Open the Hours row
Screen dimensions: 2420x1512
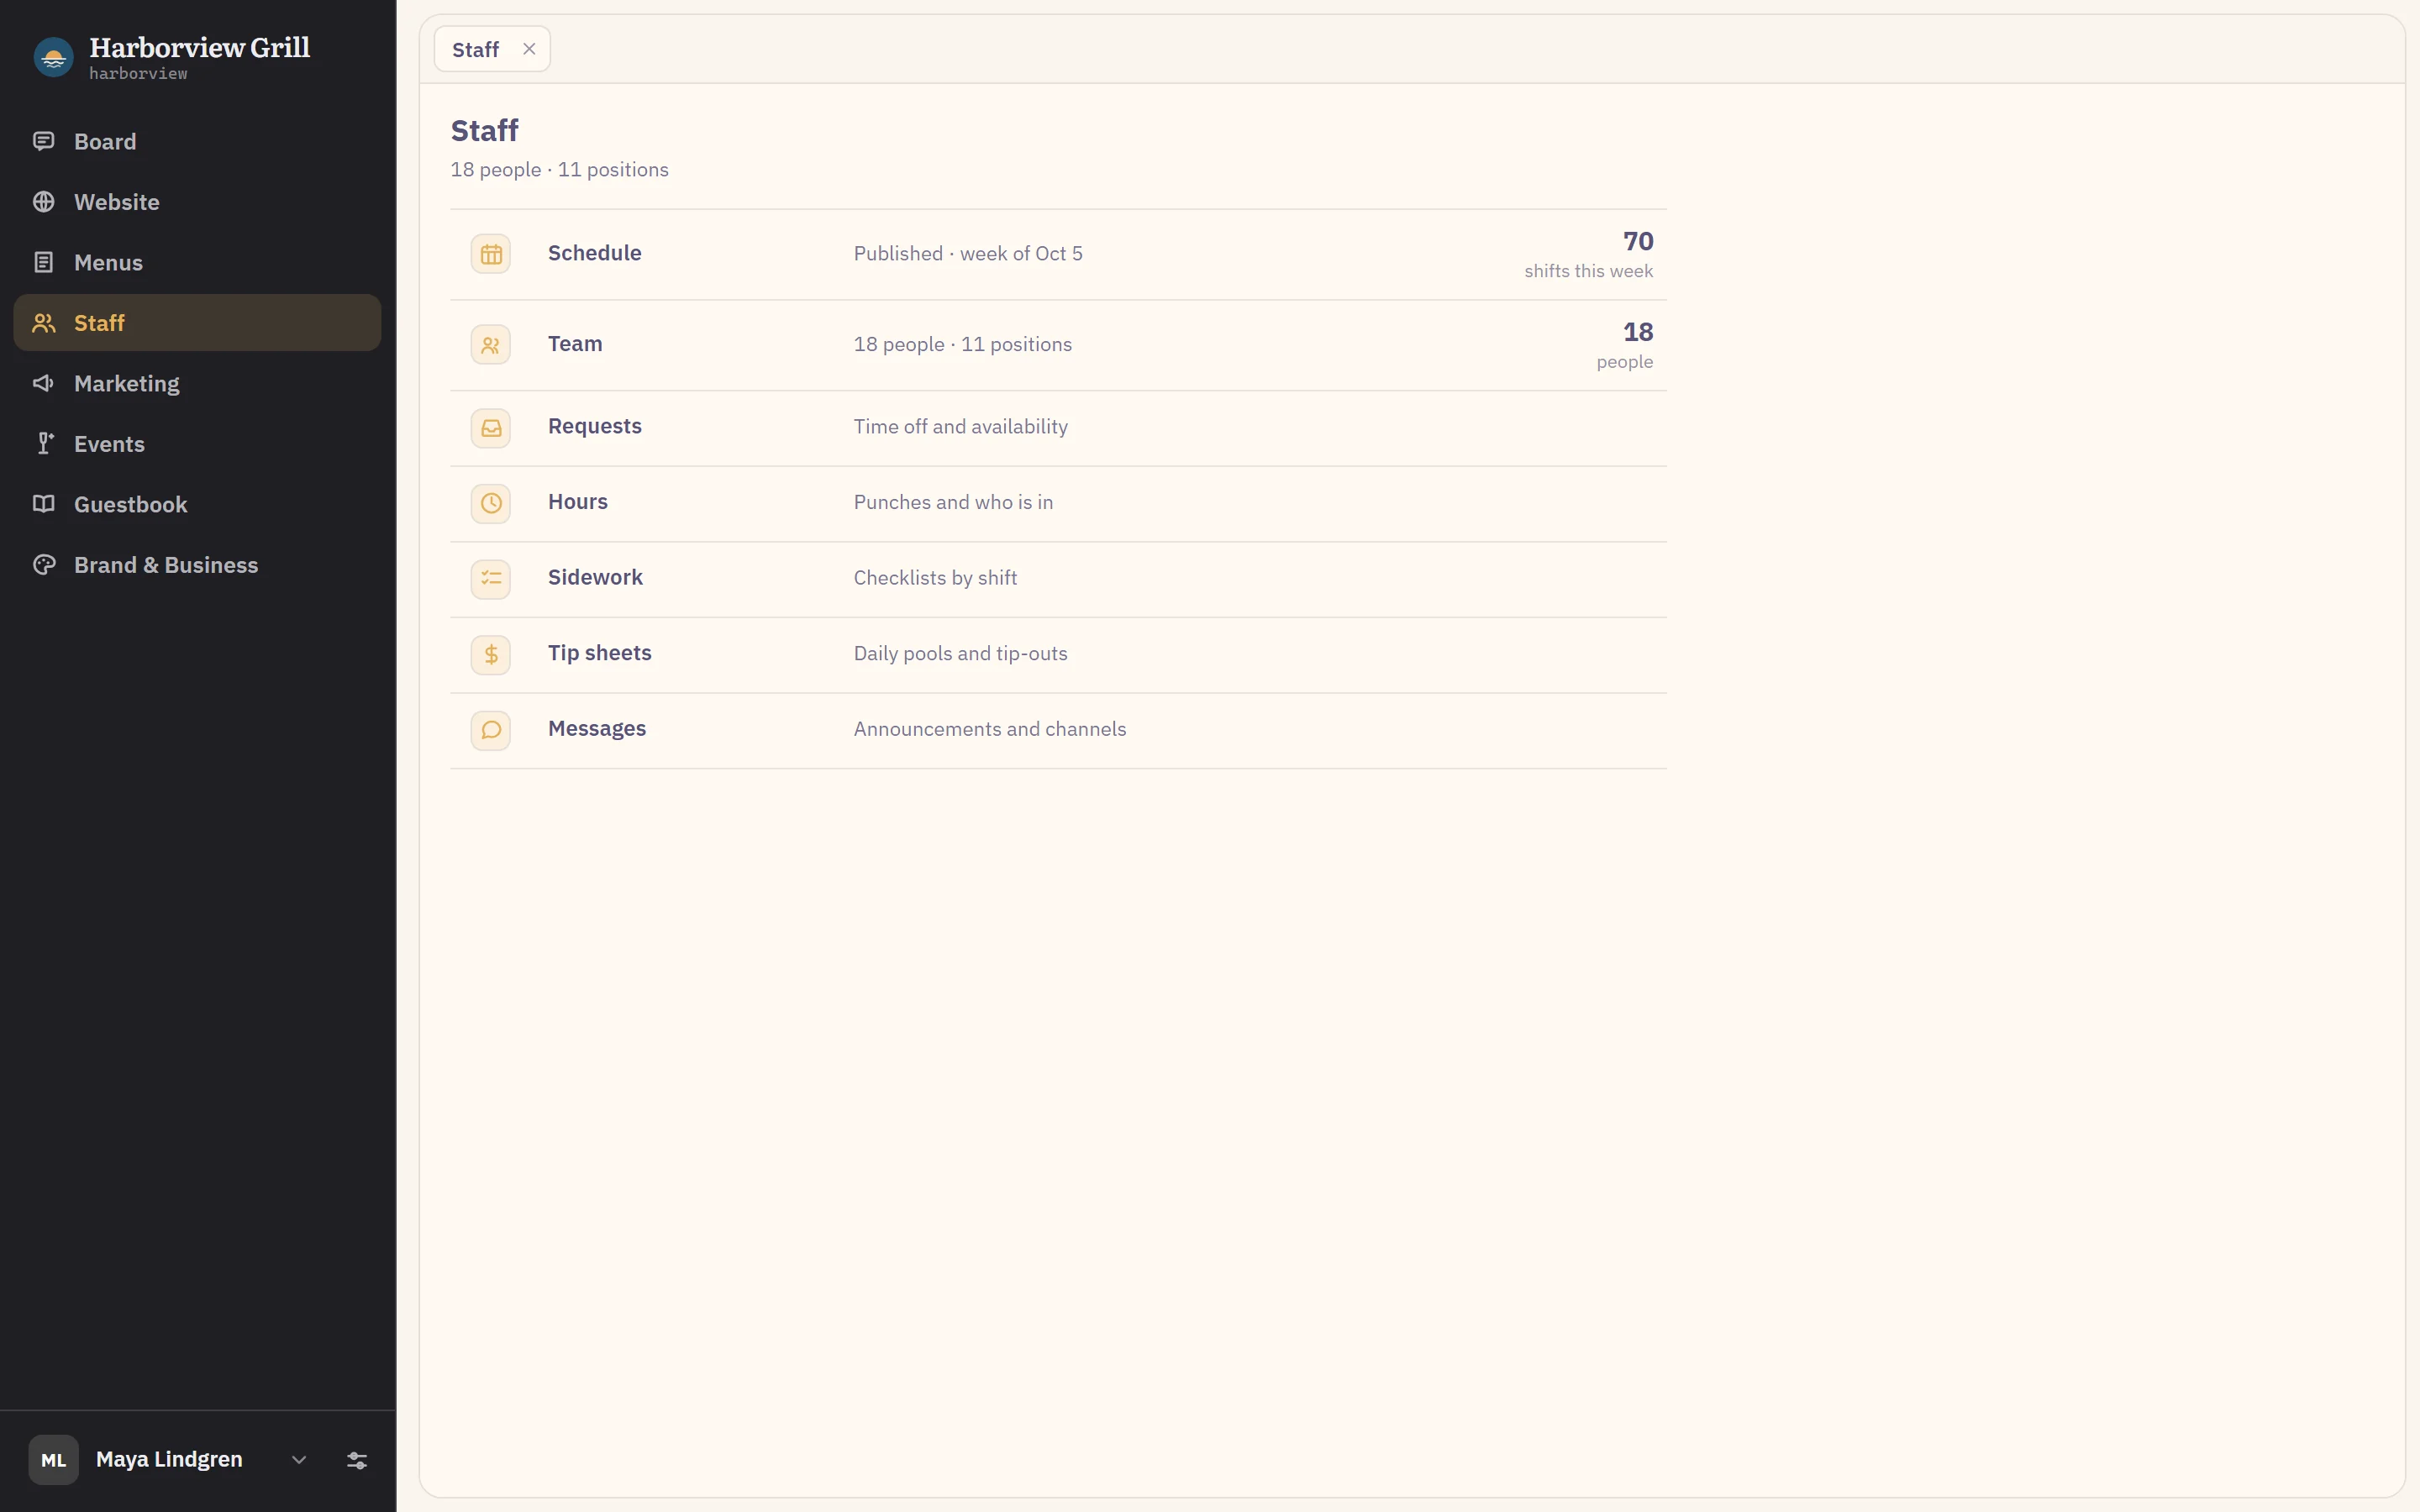pyautogui.click(x=1058, y=503)
